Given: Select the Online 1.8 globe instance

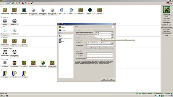Looking at the screenshot, I should [71, 10].
